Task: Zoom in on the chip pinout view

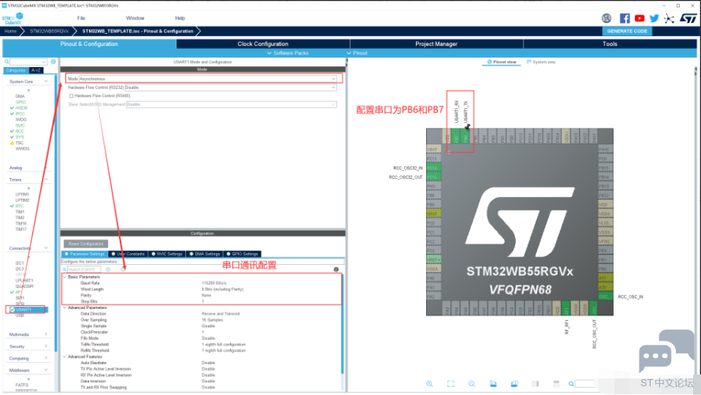Action: tap(429, 384)
